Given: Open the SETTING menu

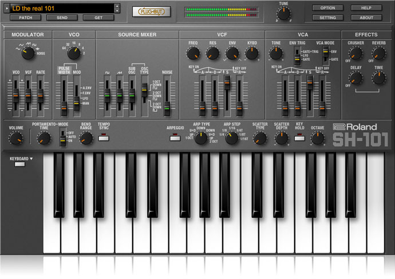Looking at the screenshot, I should click(x=328, y=17).
